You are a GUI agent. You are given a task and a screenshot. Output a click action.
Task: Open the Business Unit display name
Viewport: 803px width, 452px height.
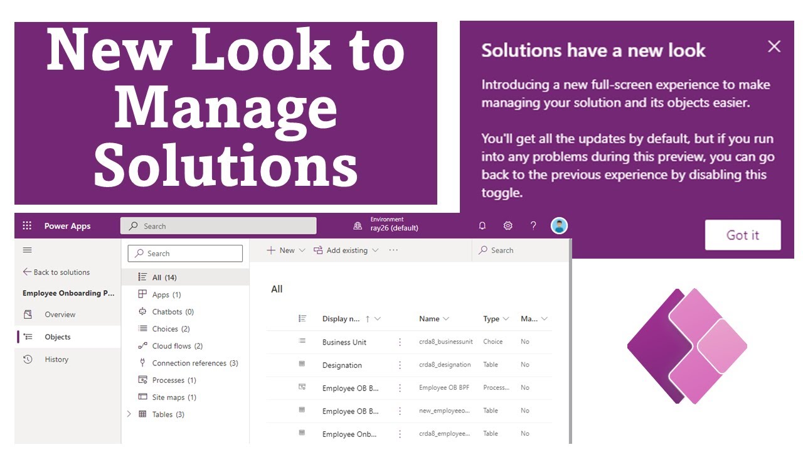344,342
